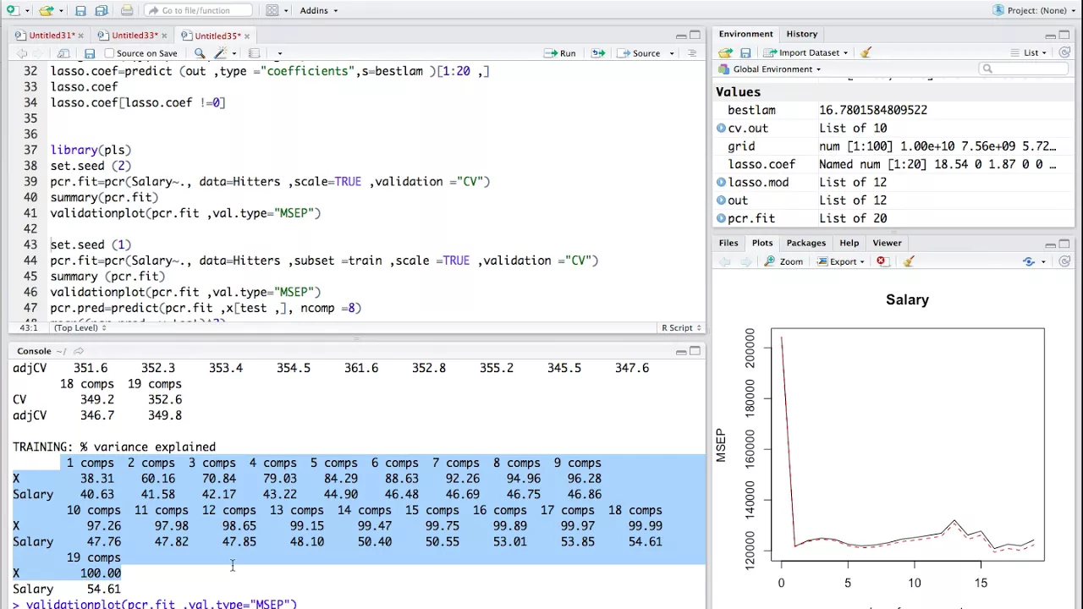Viewport: 1083px width, 609px height.
Task: Click the Run button
Action: [x=560, y=53]
